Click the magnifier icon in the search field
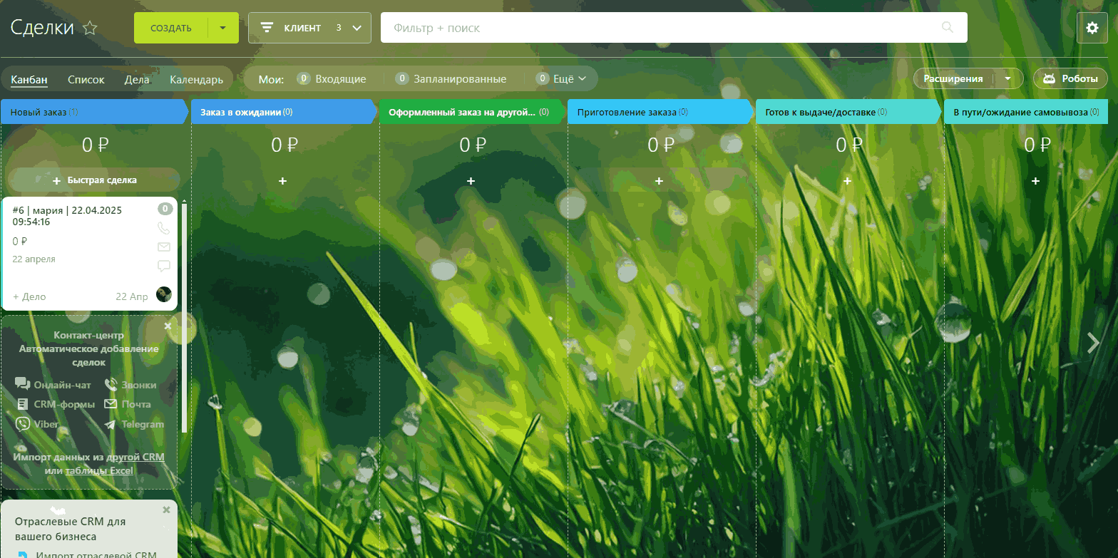This screenshot has width=1118, height=558. tap(948, 28)
